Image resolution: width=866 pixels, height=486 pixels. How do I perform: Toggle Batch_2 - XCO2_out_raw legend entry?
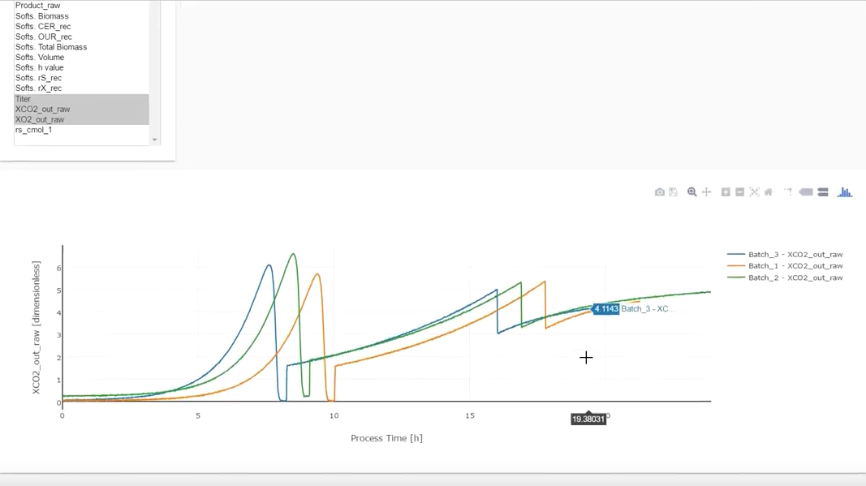(x=795, y=277)
